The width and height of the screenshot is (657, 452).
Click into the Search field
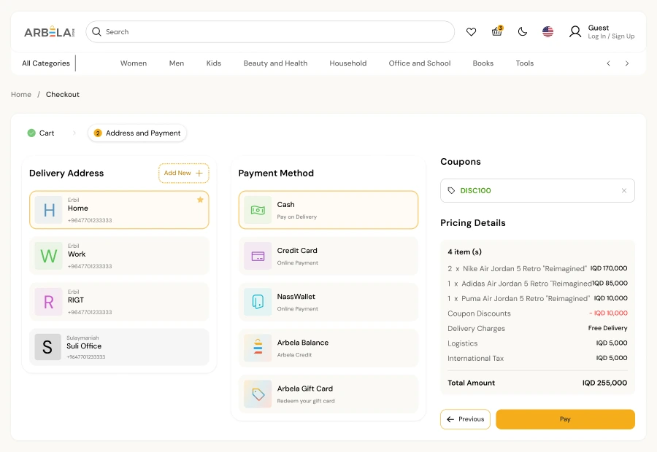[x=270, y=32]
